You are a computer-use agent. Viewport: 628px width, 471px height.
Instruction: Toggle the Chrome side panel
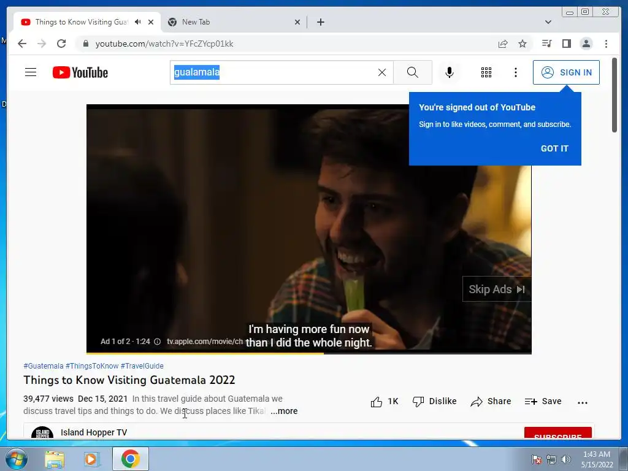tap(566, 44)
